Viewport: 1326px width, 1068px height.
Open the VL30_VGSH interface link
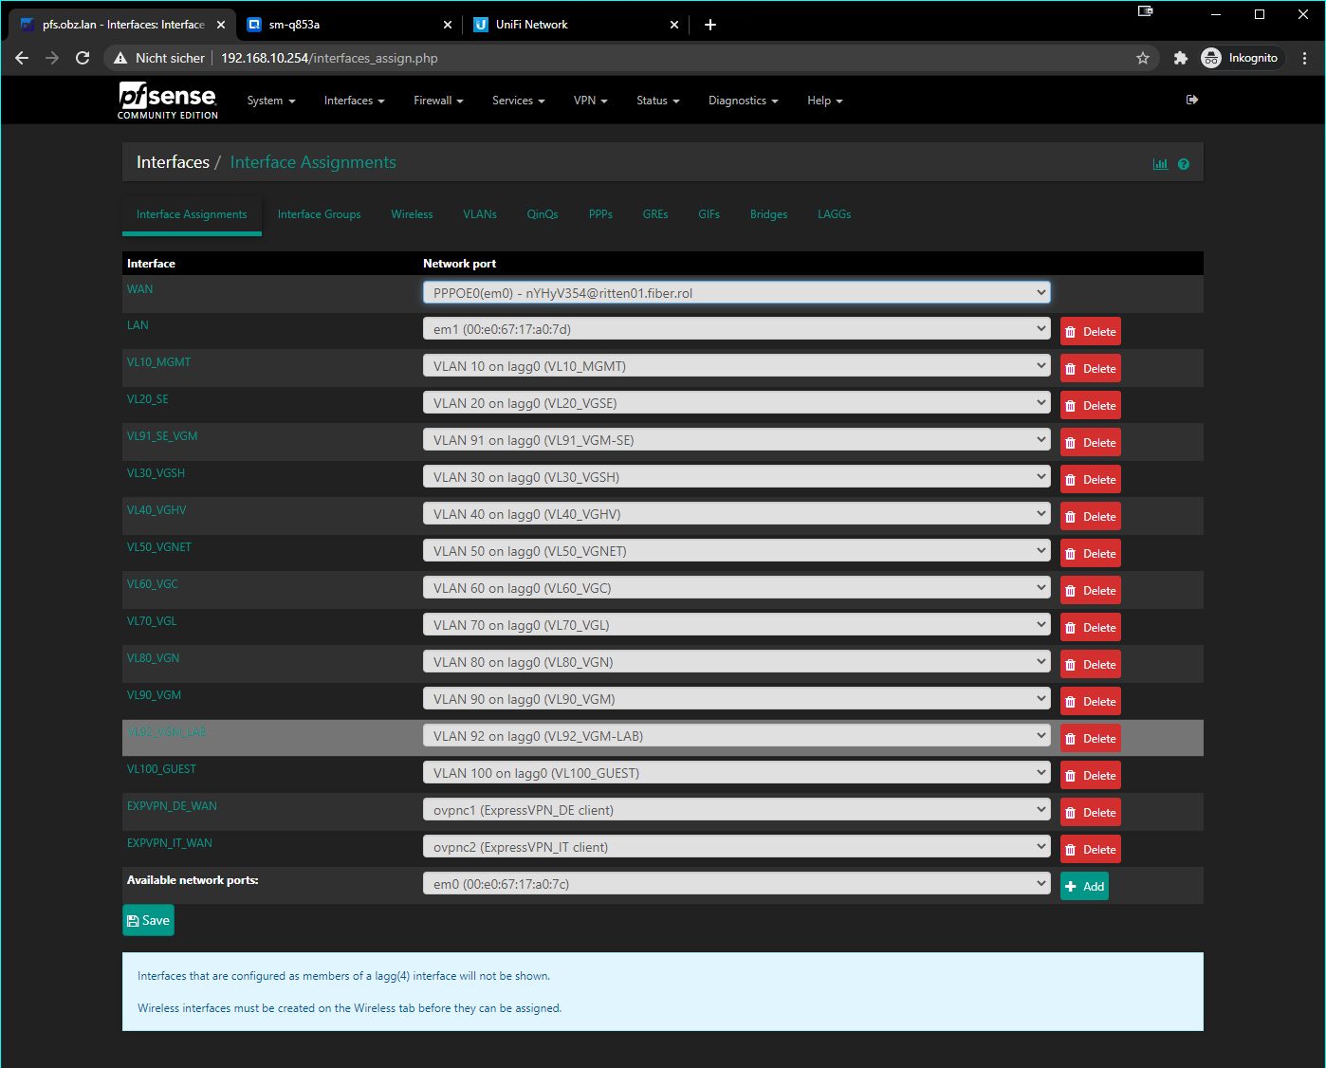pyautogui.click(x=156, y=473)
